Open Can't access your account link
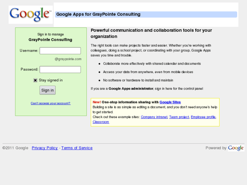This screenshot has width=247, height=185. click(51, 103)
